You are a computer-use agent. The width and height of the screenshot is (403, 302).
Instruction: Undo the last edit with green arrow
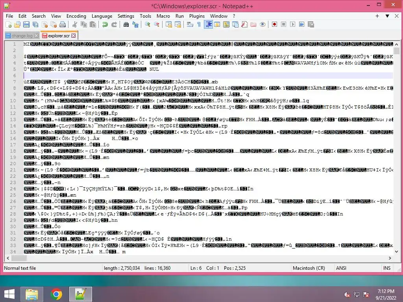(105, 24)
